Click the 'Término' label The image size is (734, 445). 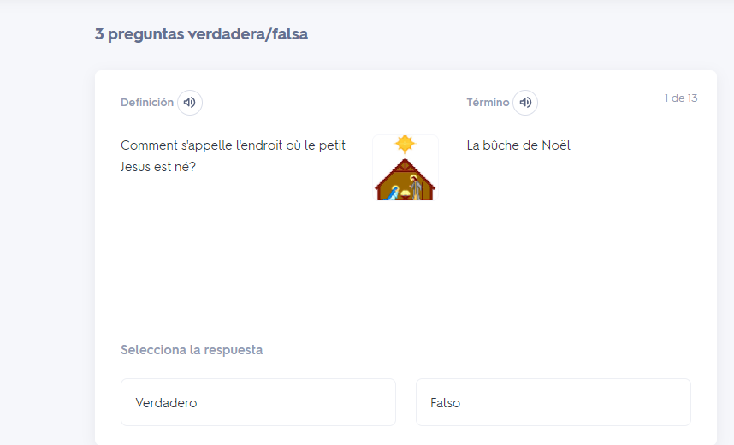488,103
